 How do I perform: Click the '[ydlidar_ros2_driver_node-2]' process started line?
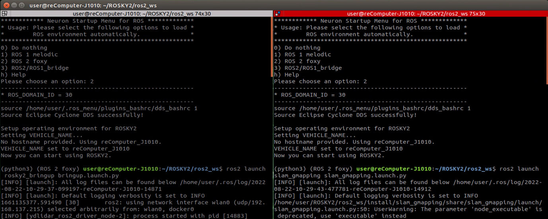124,216
